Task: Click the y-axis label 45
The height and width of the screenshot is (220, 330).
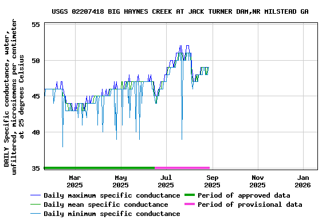Action: coord(36,96)
